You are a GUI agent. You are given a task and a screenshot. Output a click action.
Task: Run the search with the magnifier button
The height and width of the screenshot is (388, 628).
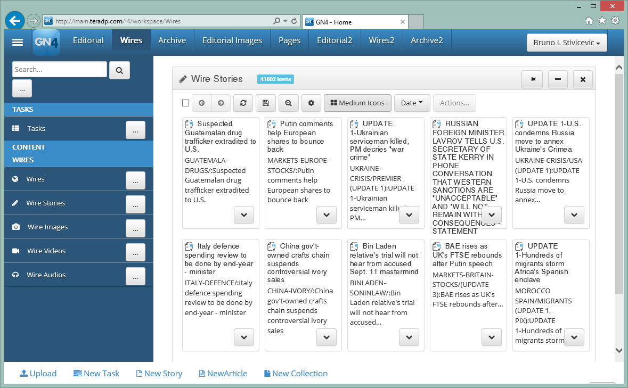119,70
